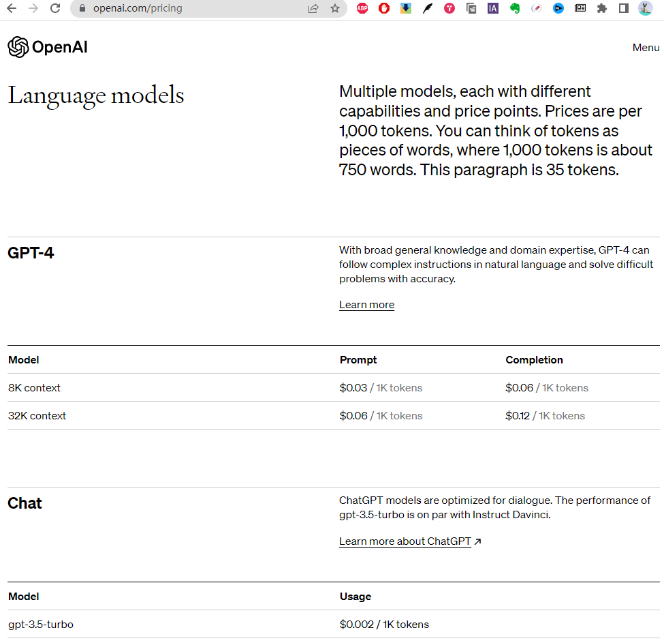Open the blue circular arrow extension

(558, 8)
